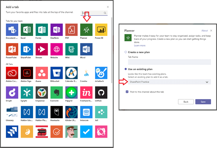
Task: Select the Haldor Planning tile
Action: pyautogui.click(x=42, y=112)
